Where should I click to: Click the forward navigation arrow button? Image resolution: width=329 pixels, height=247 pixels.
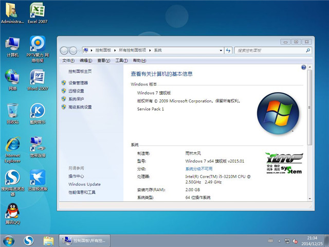click(73, 50)
